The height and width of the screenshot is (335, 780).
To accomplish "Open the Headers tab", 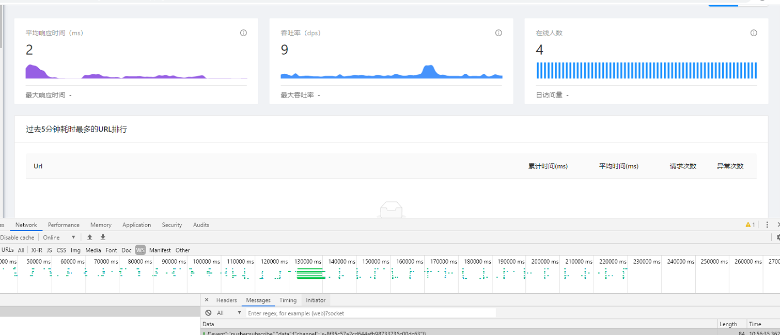I will [226, 300].
